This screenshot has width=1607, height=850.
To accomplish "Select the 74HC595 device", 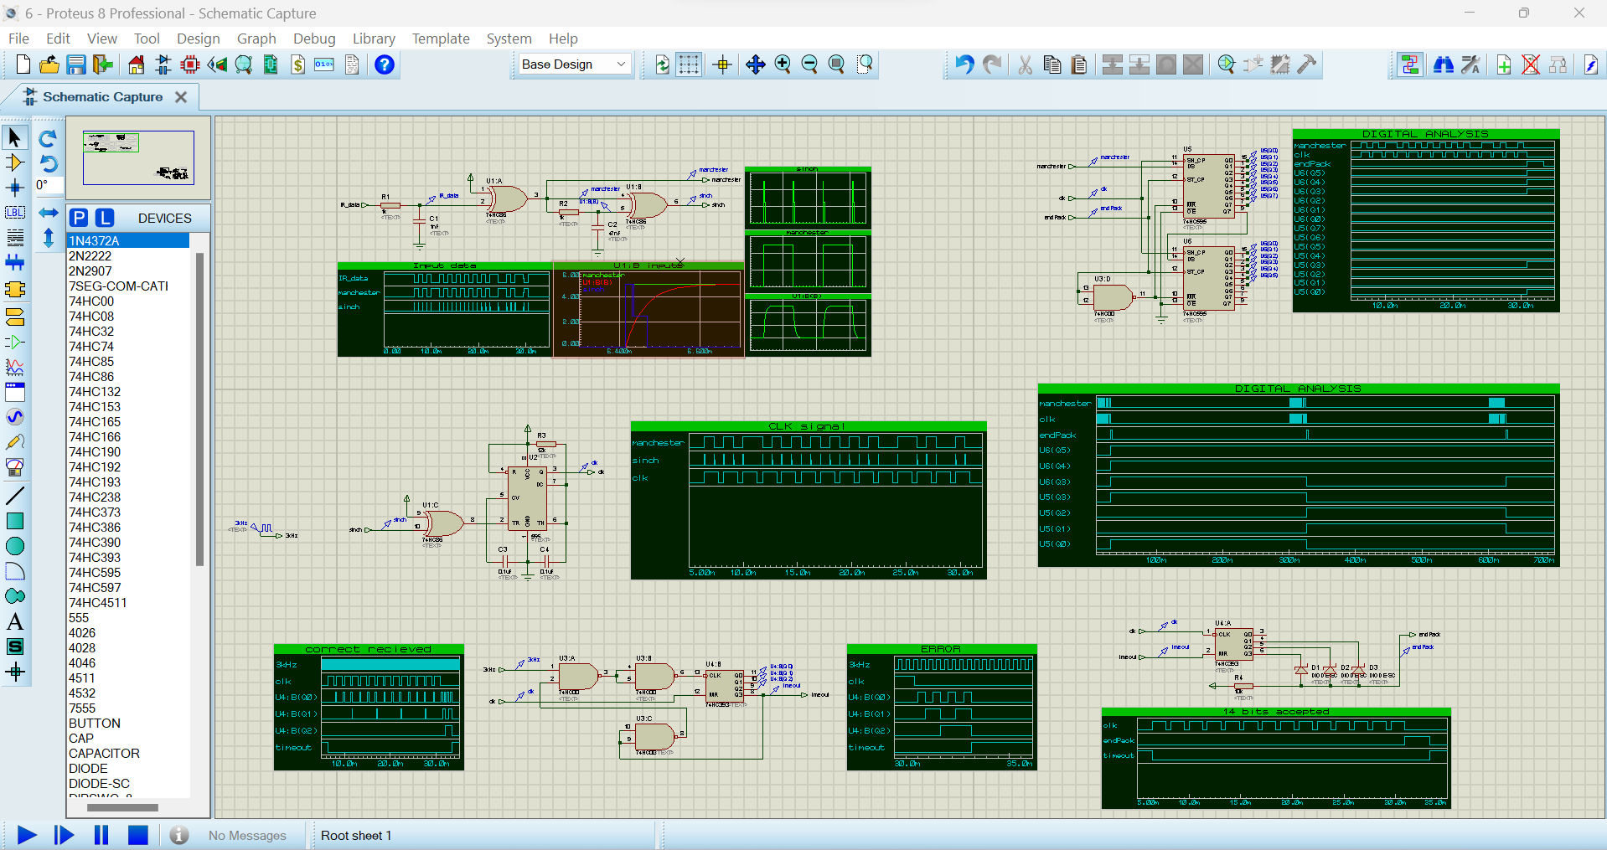I will tap(128, 573).
